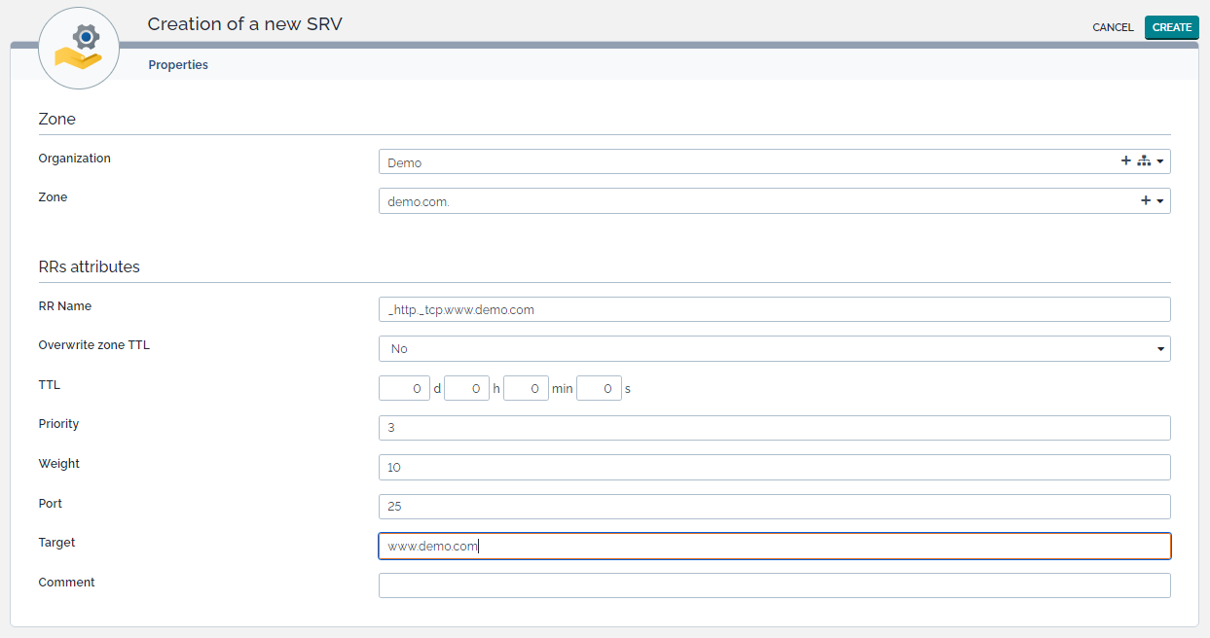Click the 'RRs attributes' section heading
The height and width of the screenshot is (638, 1210).
tap(89, 266)
